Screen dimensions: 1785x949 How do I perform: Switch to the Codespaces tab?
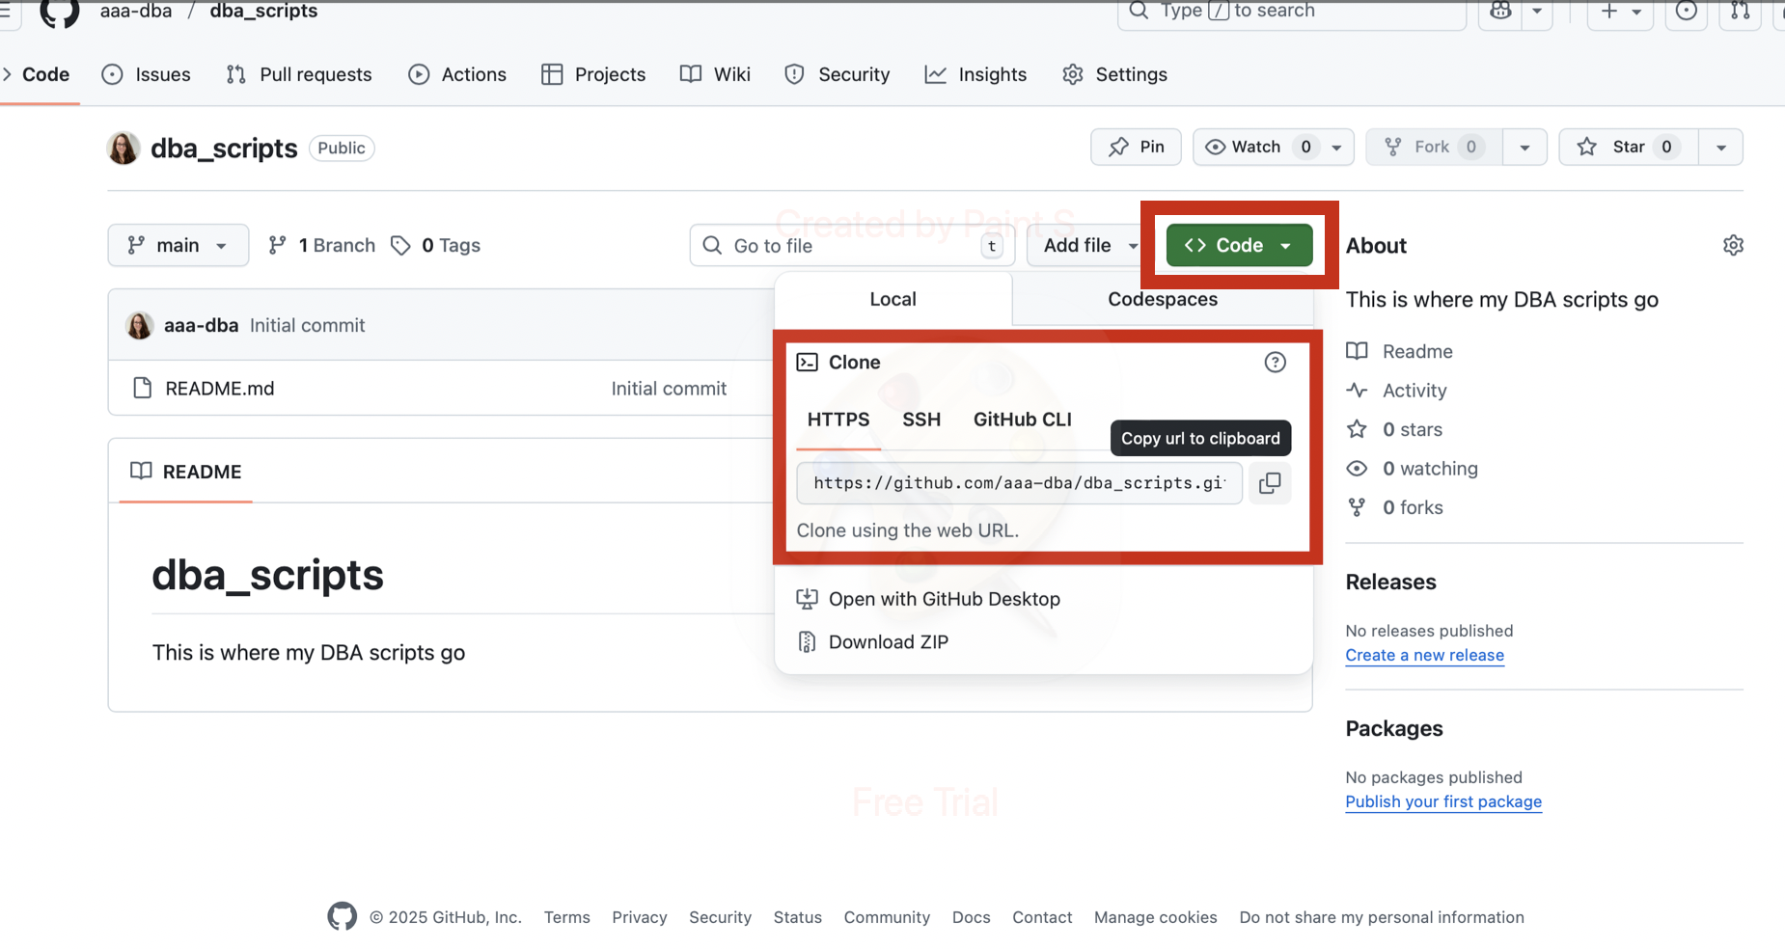click(x=1162, y=299)
